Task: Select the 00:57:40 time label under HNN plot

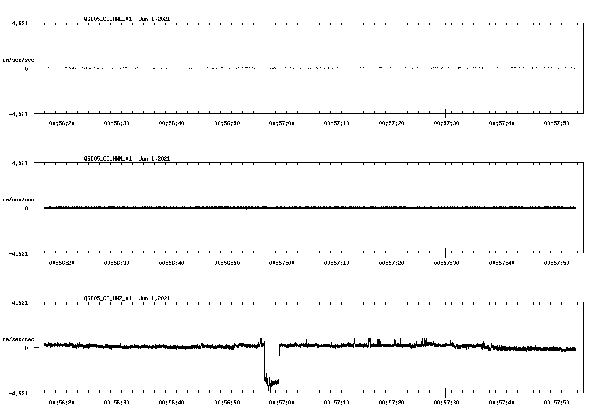Action: [502, 263]
